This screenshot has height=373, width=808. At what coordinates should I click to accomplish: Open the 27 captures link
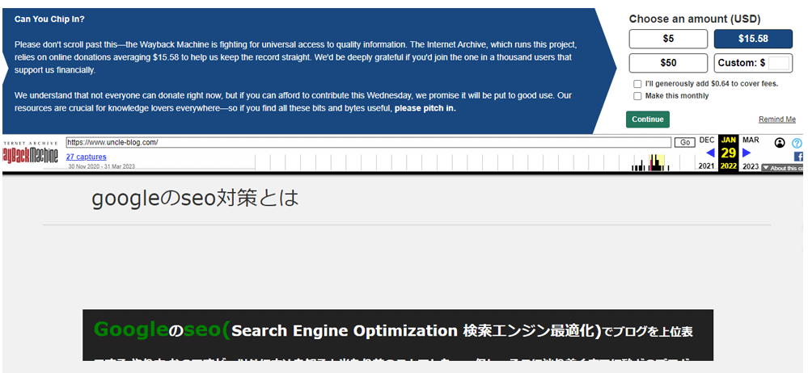[x=86, y=157]
